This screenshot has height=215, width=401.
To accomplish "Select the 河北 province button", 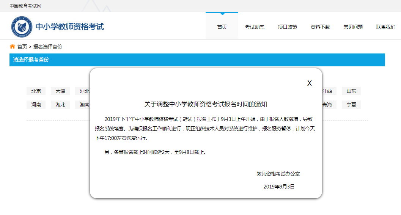I will [83, 91].
